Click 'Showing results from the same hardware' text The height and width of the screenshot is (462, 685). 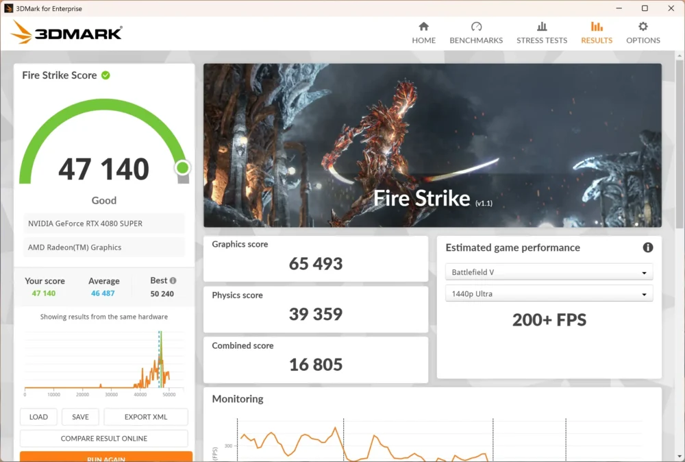pyautogui.click(x=104, y=317)
